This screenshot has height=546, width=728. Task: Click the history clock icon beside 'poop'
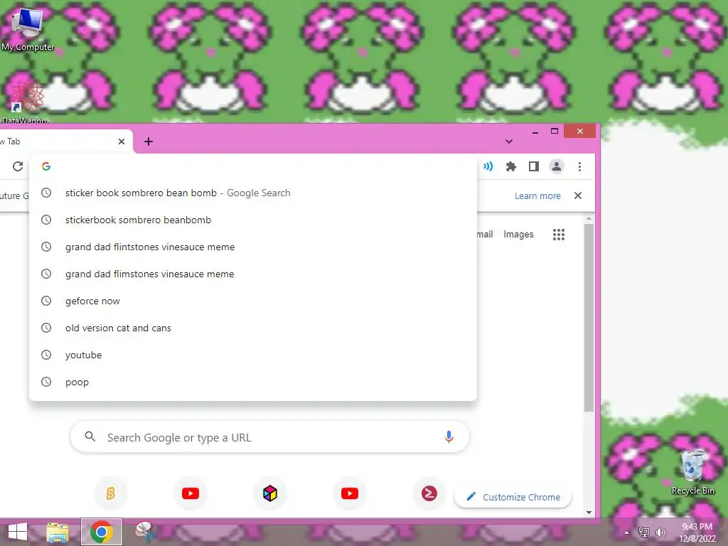46,382
